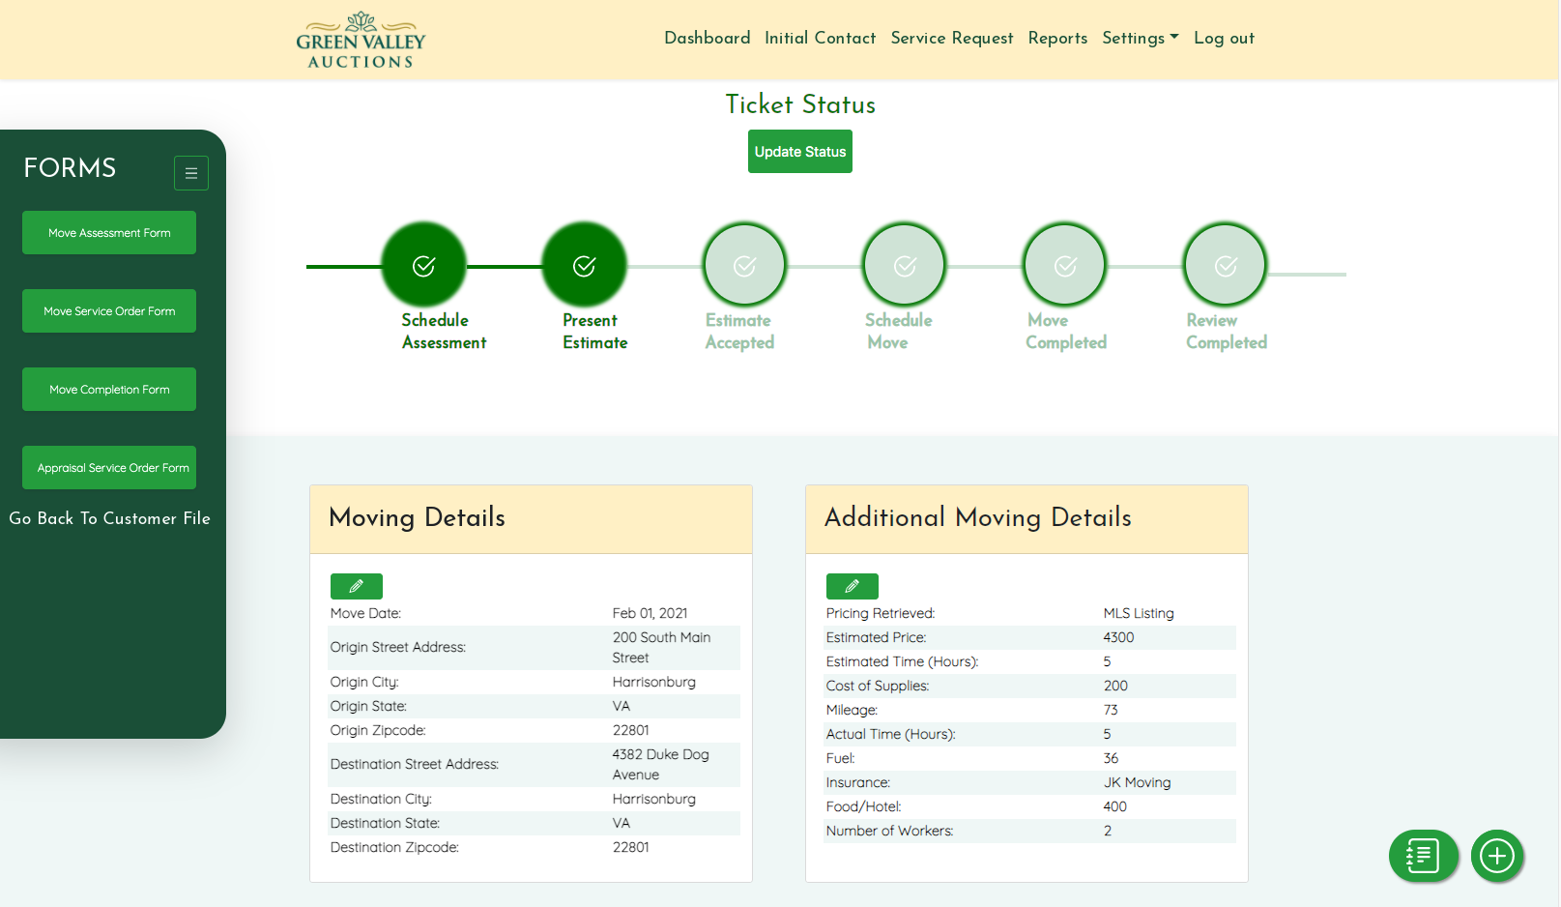Expand the Settings dropdown menu
This screenshot has height=907, width=1561.
(1140, 38)
